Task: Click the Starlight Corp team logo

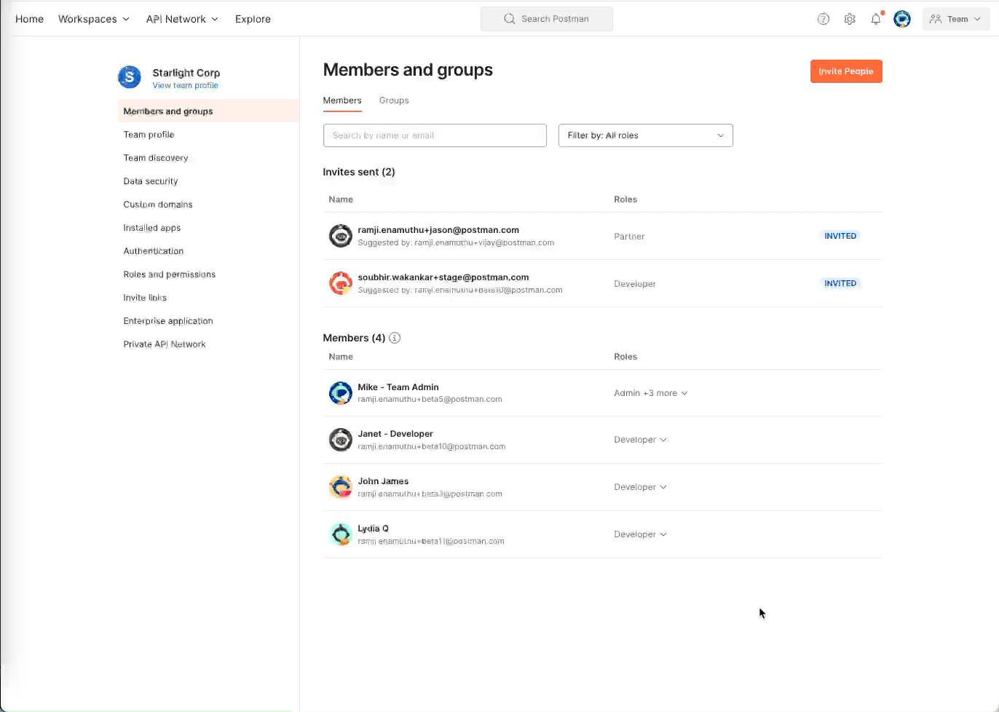Action: pyautogui.click(x=130, y=76)
